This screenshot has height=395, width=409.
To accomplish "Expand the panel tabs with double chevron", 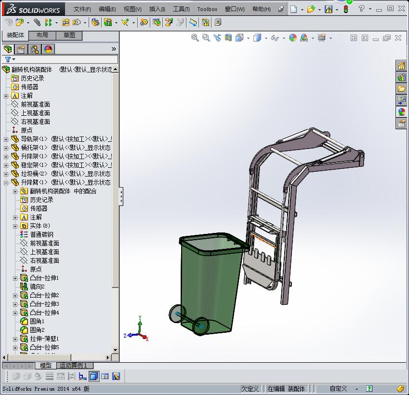I will tap(114, 49).
